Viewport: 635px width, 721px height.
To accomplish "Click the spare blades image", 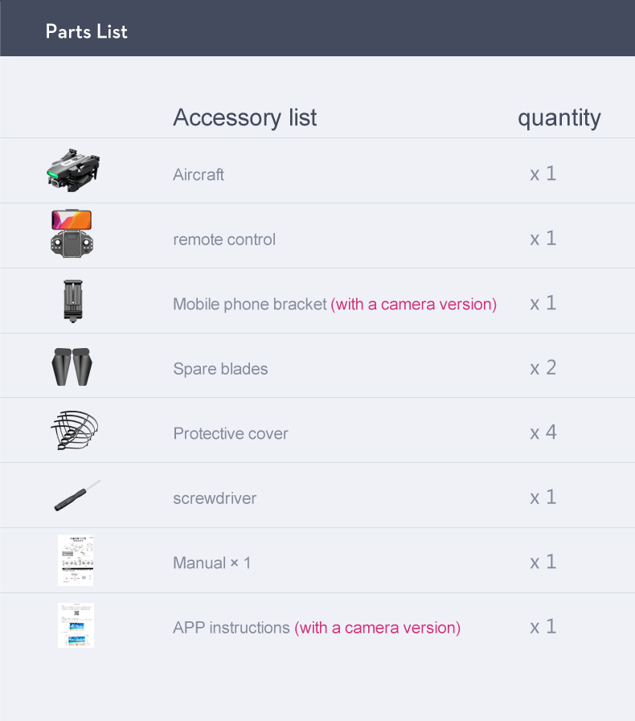I will tap(72, 366).
